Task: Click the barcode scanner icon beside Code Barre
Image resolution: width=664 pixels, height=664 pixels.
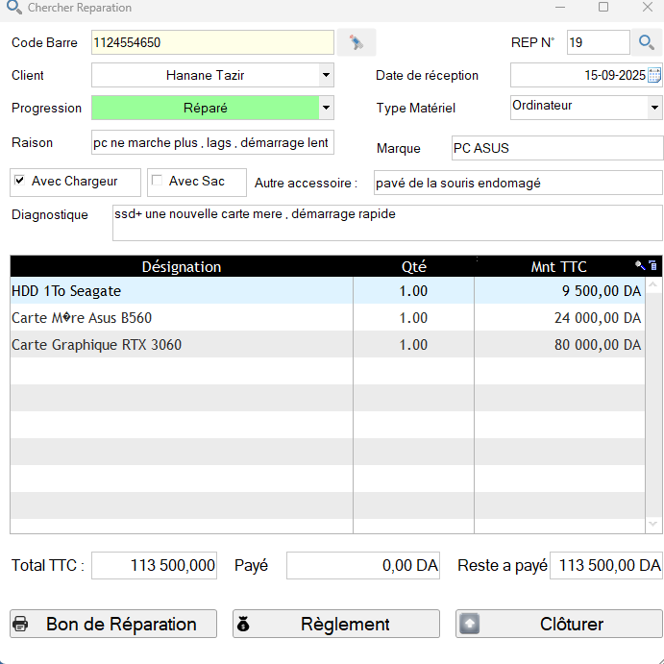Action: 356,42
